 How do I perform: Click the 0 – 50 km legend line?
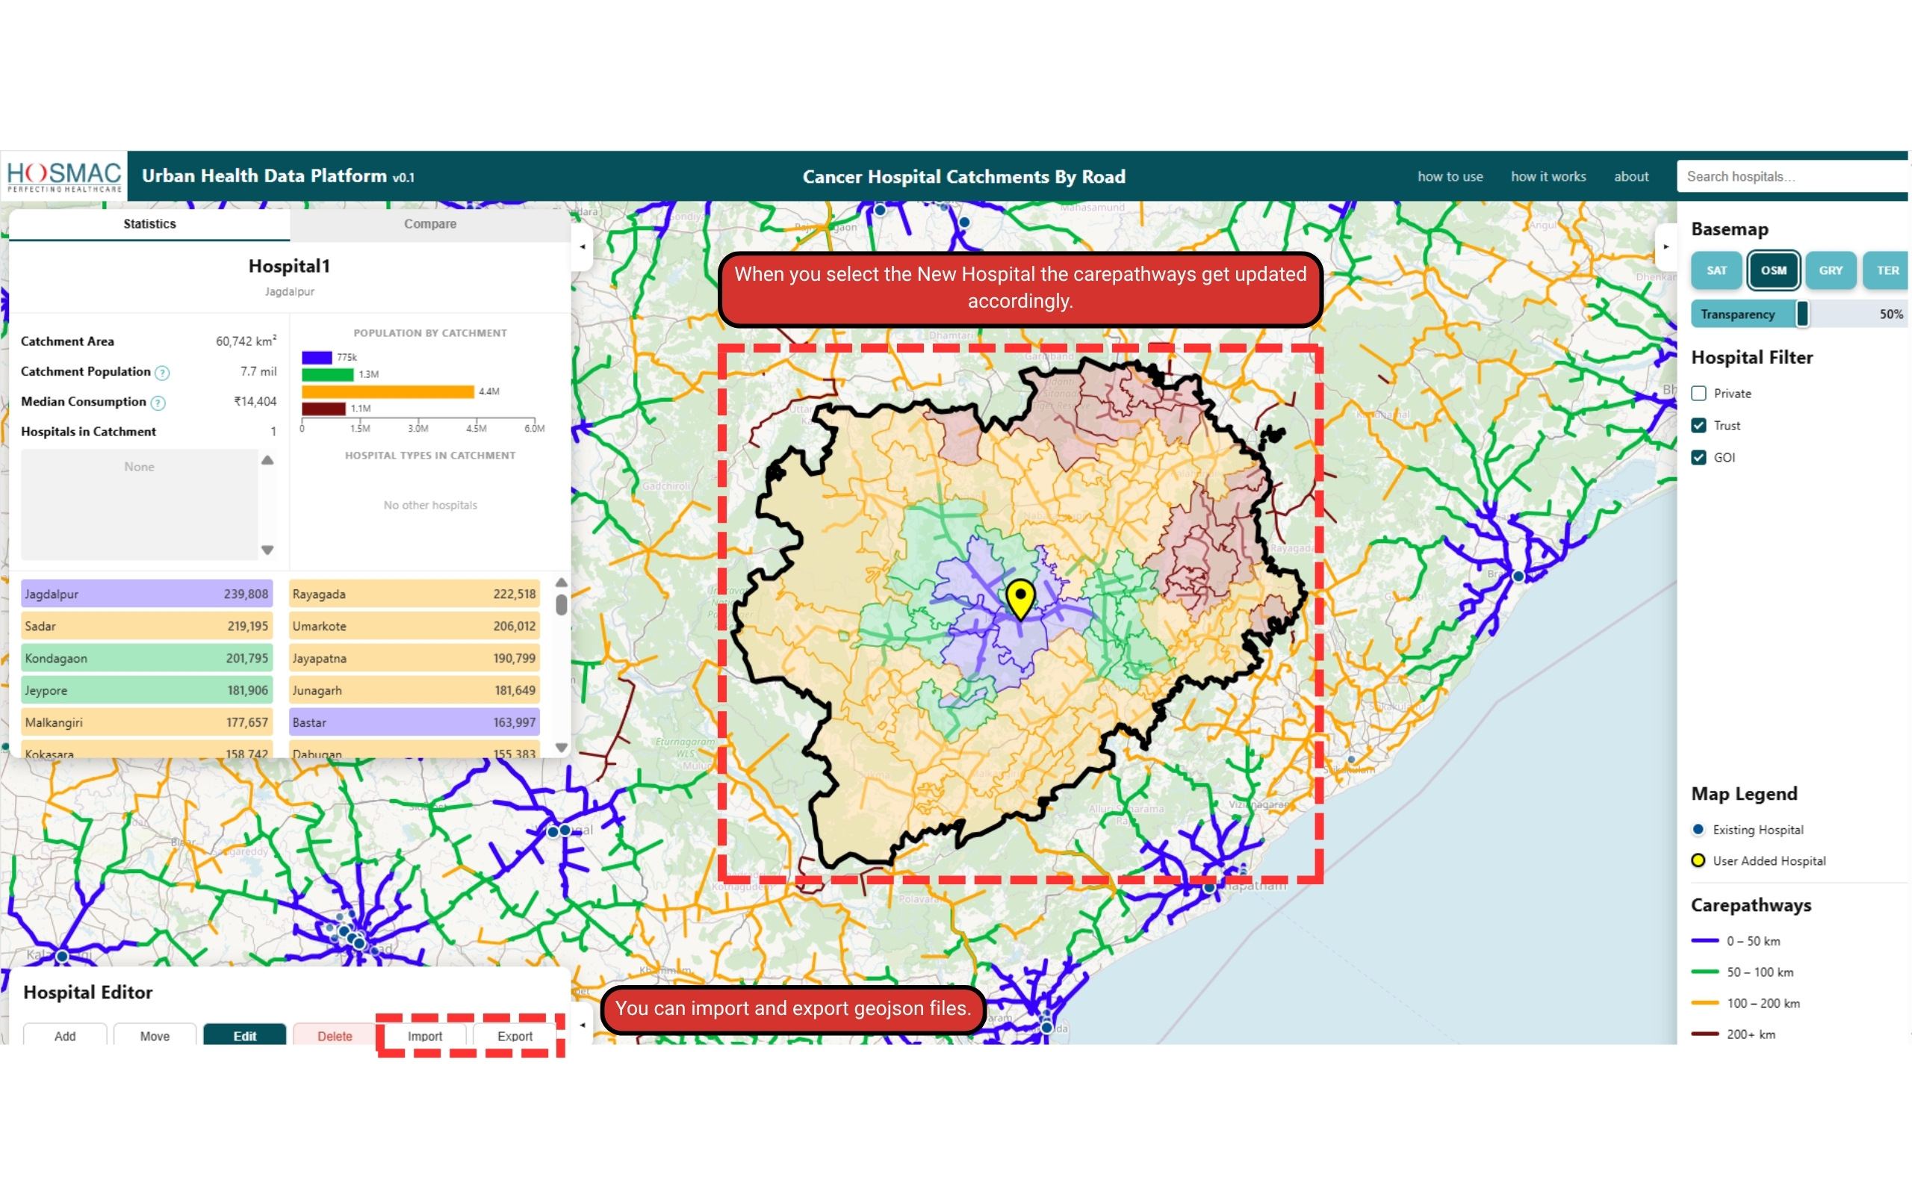point(1705,940)
